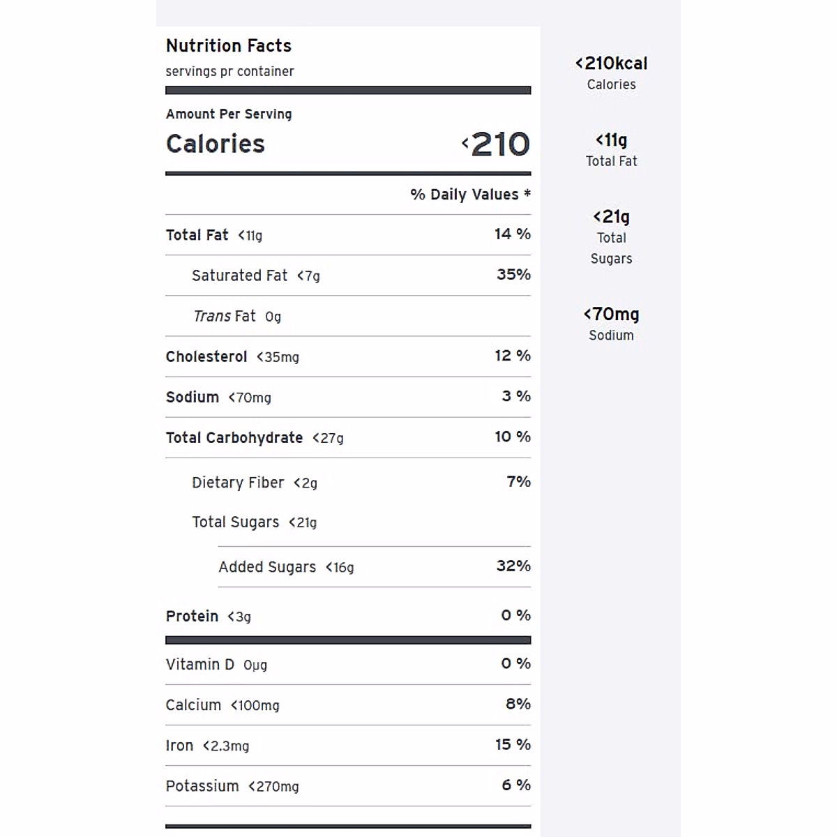Click the % Daily Values header
The height and width of the screenshot is (837, 837).
(470, 195)
